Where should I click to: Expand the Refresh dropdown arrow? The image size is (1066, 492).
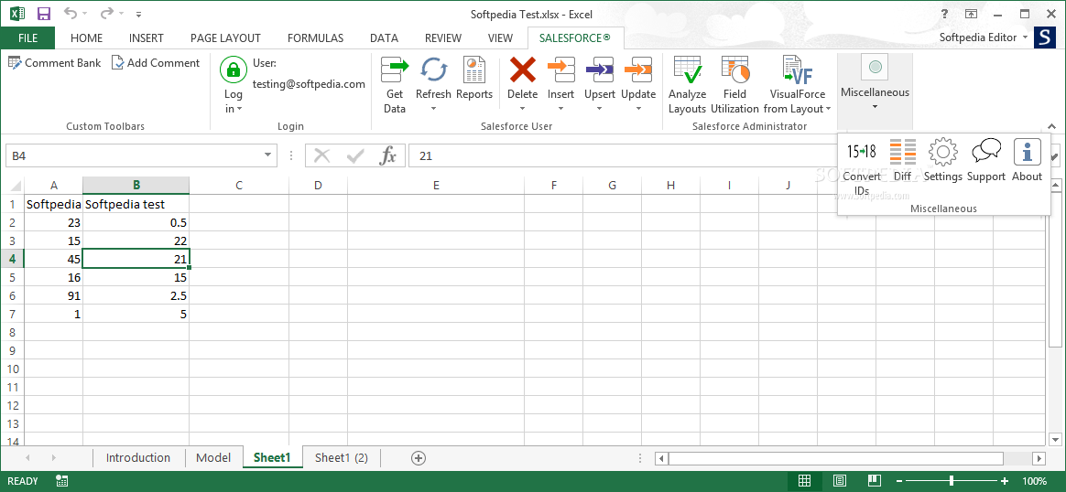click(x=433, y=109)
